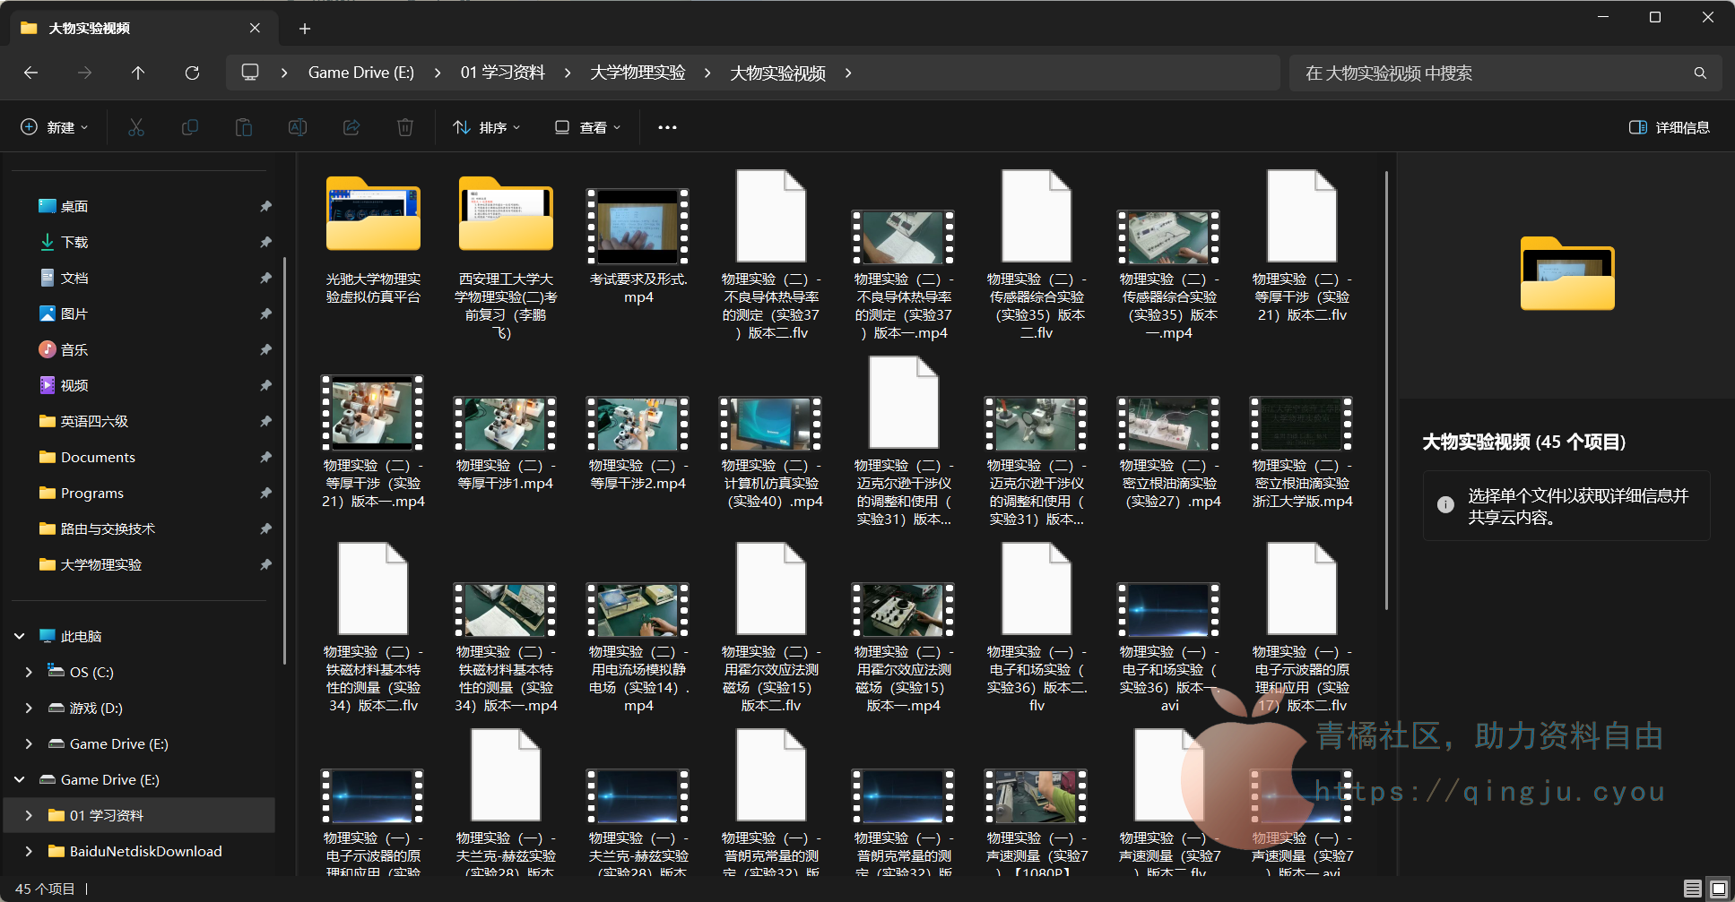The width and height of the screenshot is (1735, 902).
Task: Click the Delete trash icon
Action: click(405, 127)
